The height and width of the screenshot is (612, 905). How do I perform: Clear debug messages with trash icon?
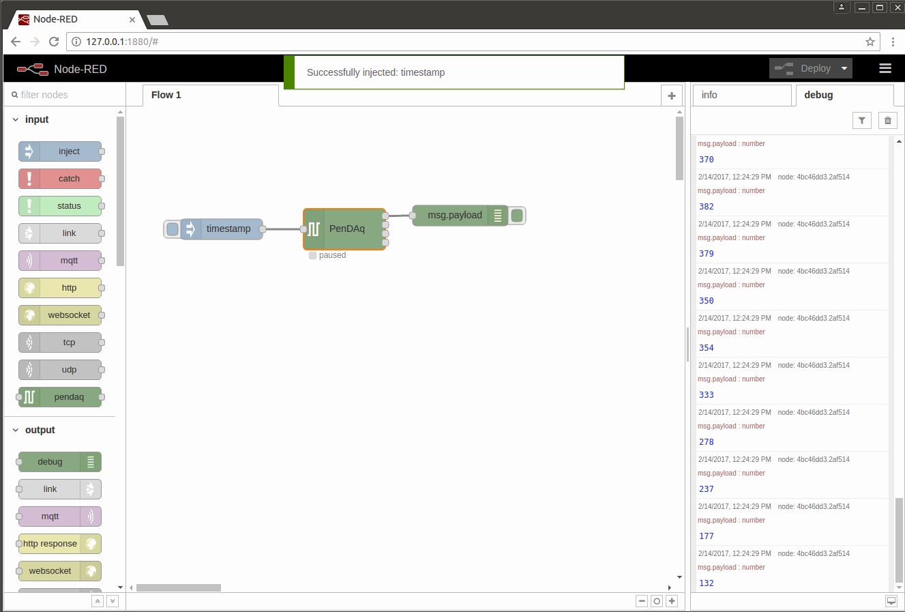[x=887, y=121]
